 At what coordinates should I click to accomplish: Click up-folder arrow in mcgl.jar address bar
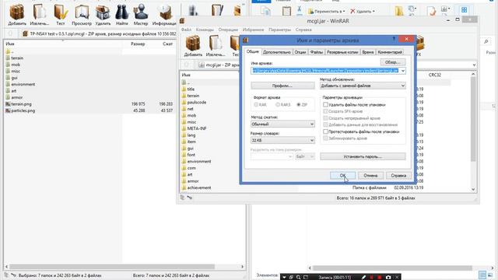point(187,65)
